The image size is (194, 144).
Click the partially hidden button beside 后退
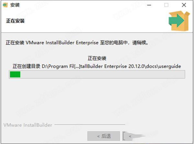pyautogui.click(x=127, y=136)
